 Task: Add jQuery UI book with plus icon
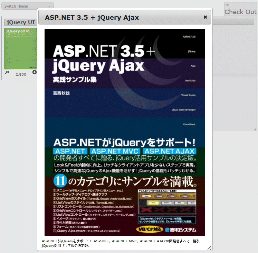[35, 72]
